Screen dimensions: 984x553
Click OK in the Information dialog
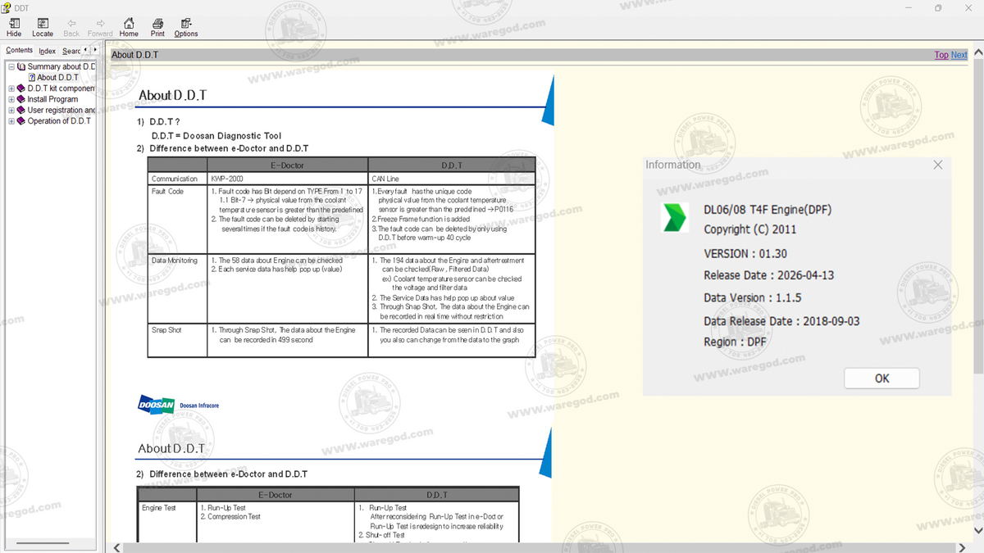pyautogui.click(x=881, y=378)
